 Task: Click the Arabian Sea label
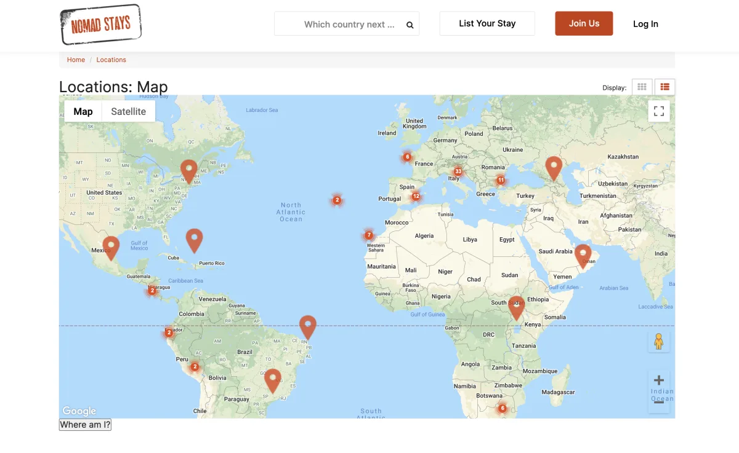(x=613, y=288)
